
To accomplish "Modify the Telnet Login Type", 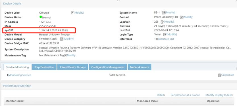I will pyautogui.click(x=172, y=34).
